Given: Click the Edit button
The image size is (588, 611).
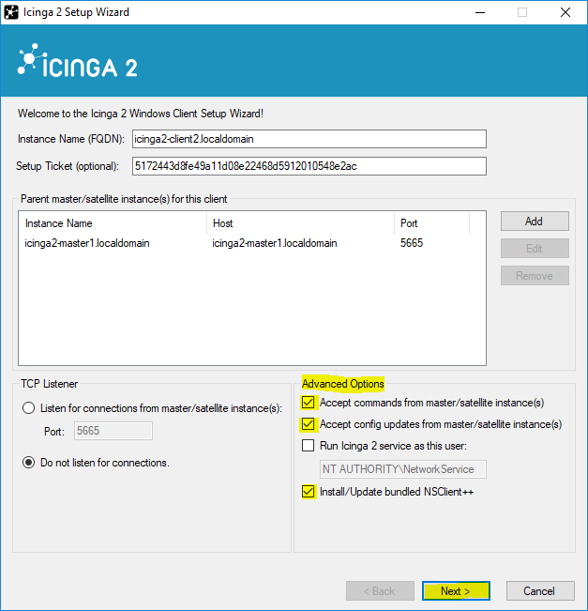Looking at the screenshot, I should click(535, 248).
